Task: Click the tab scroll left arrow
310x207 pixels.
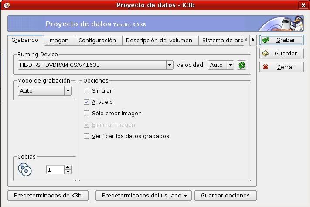Action: [246, 40]
